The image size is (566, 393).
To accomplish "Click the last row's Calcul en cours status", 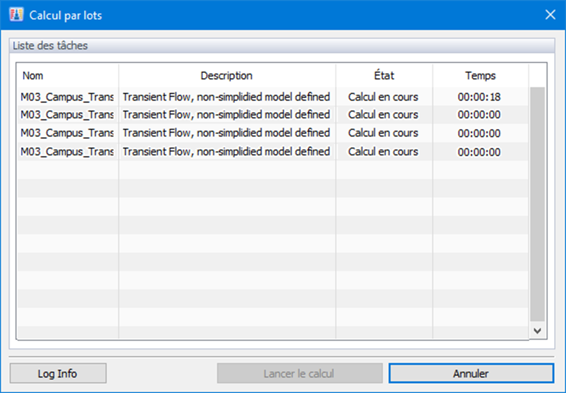I will (x=383, y=152).
